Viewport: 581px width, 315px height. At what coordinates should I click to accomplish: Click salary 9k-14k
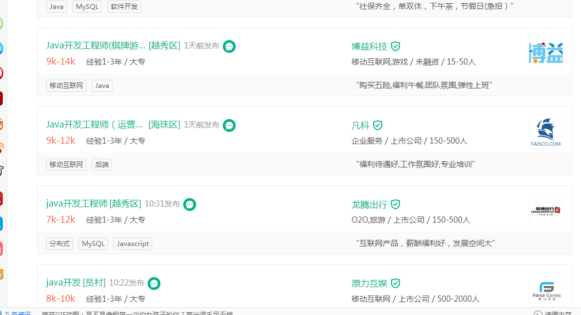click(x=61, y=61)
